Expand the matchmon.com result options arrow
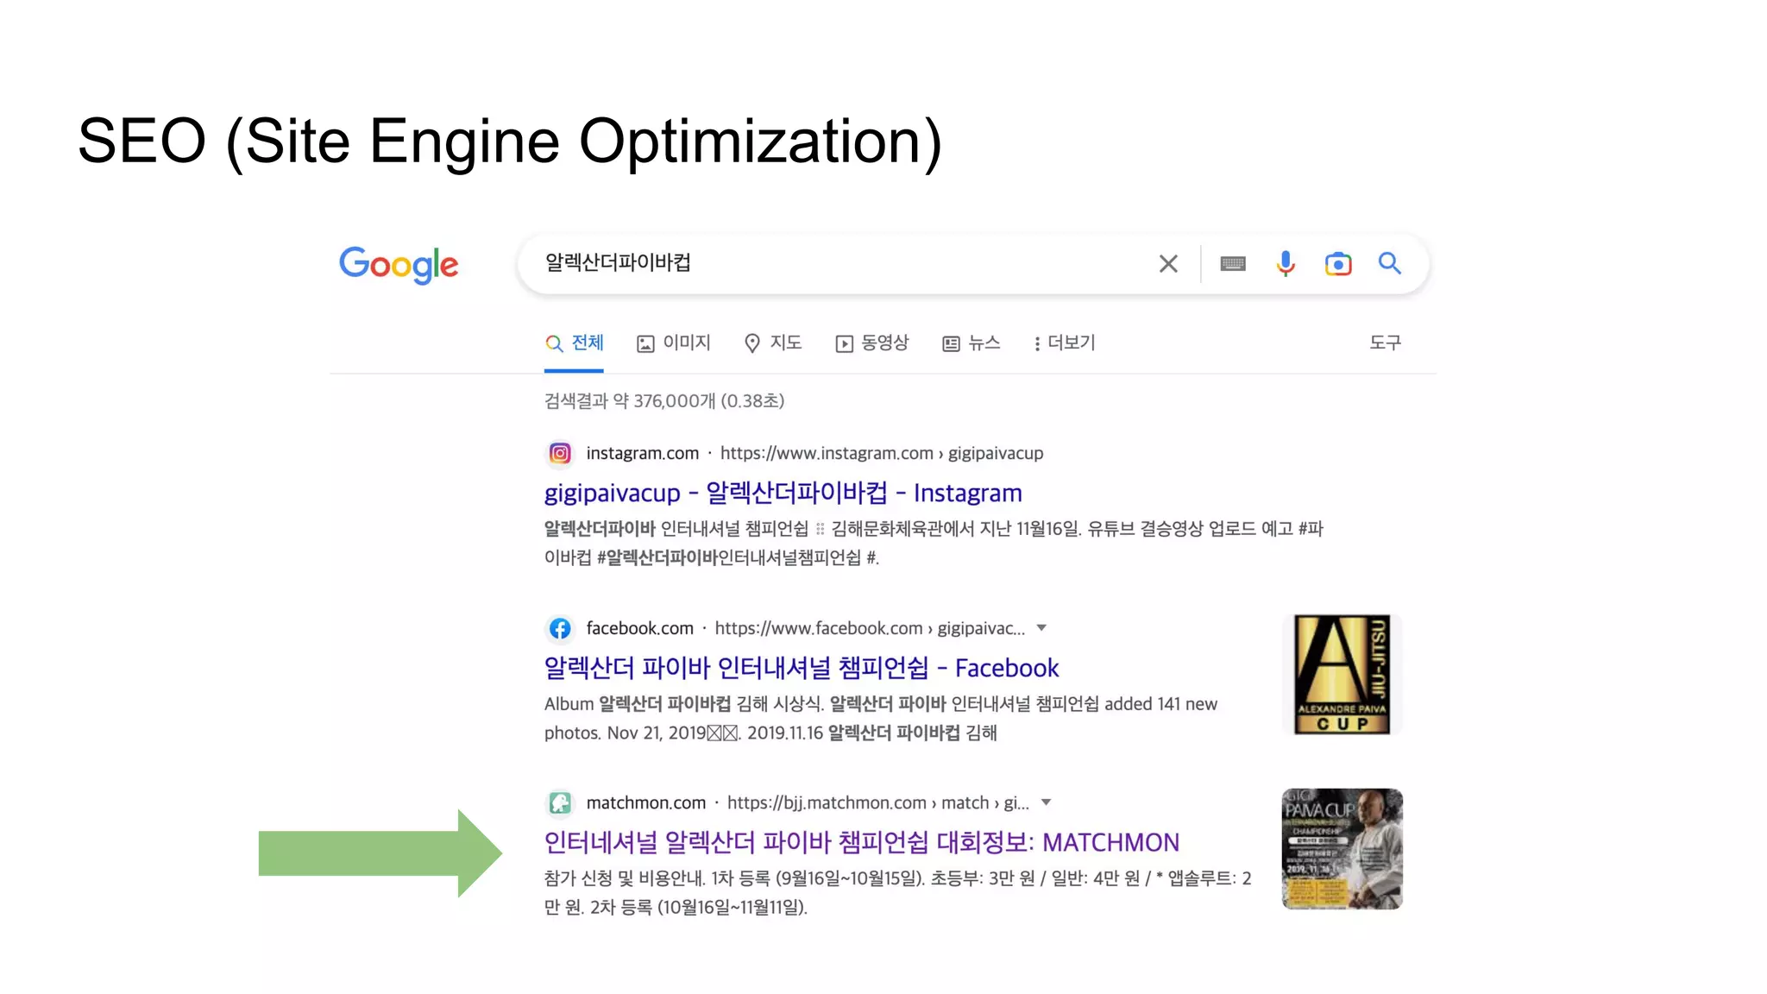This screenshot has width=1767, height=994. (1046, 802)
